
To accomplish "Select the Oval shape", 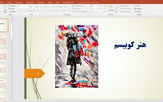I will (102, 6).
